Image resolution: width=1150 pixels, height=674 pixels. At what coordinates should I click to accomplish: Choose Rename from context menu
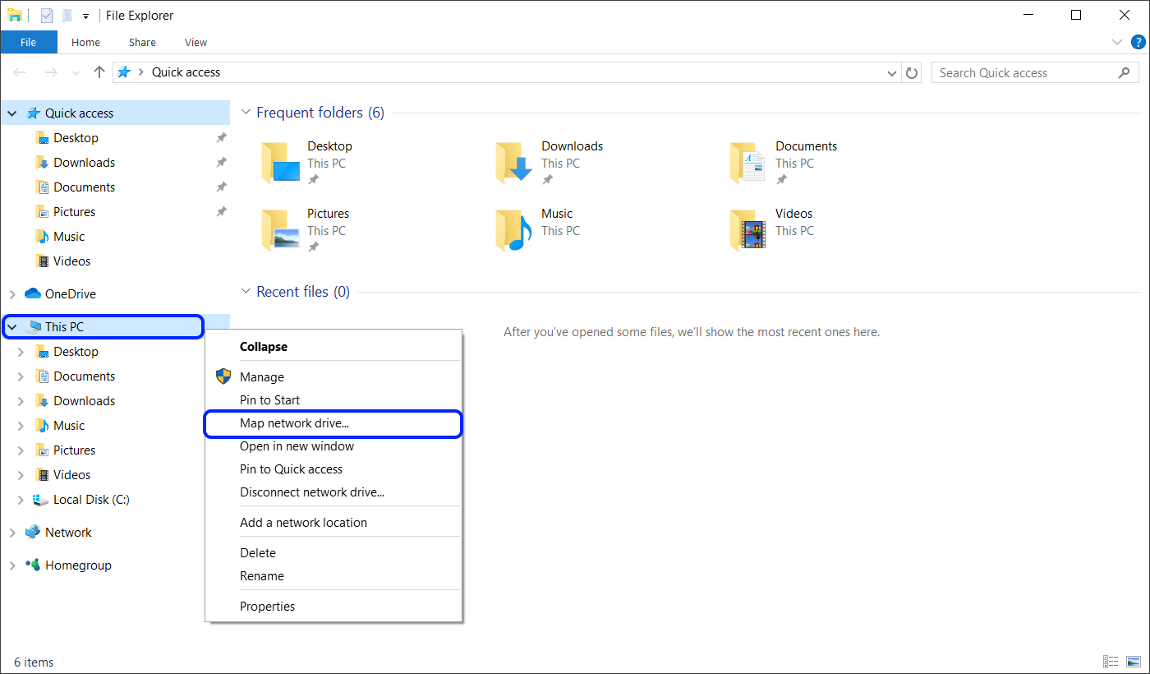333,576
